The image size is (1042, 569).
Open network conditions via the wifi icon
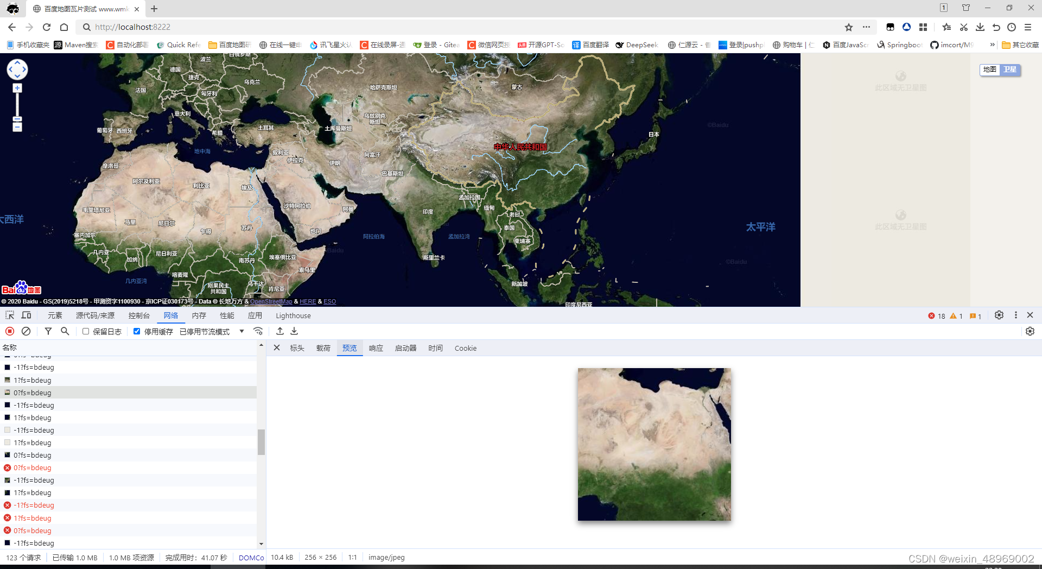pyautogui.click(x=258, y=331)
